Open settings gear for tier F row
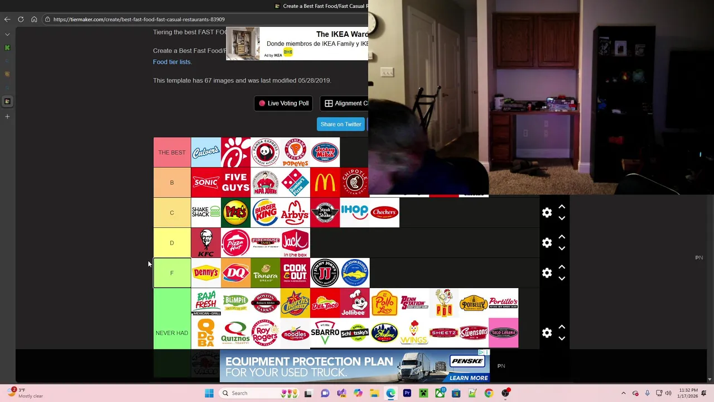The image size is (714, 402). [547, 273]
